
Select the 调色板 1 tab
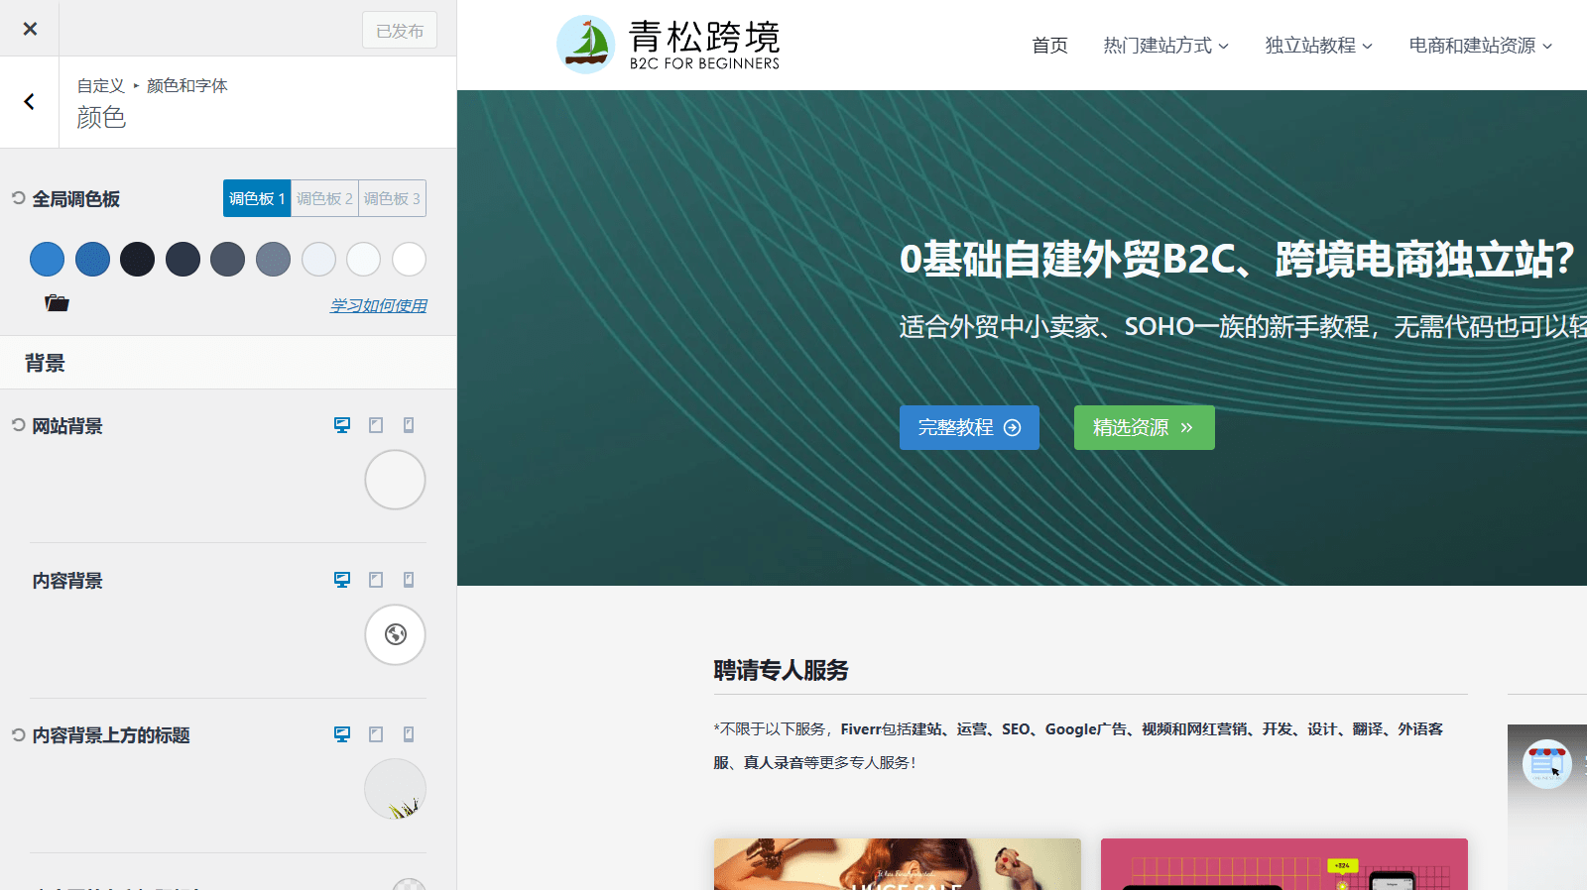pyautogui.click(x=257, y=198)
